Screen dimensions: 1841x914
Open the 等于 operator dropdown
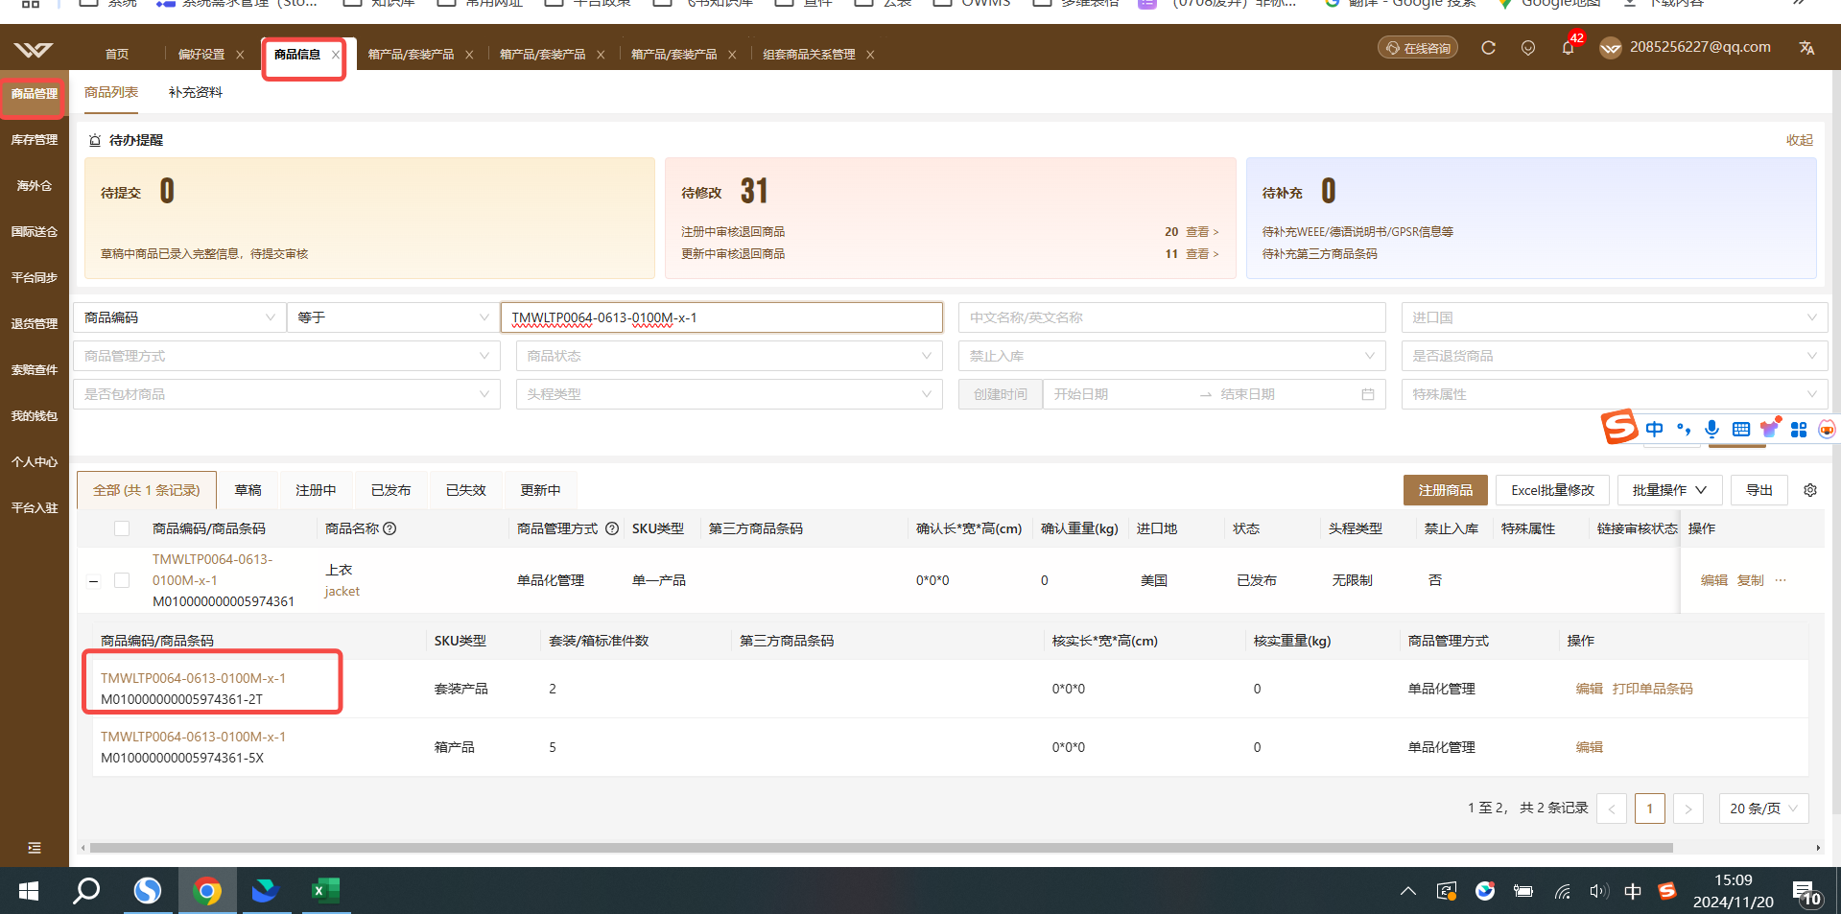[x=392, y=317]
